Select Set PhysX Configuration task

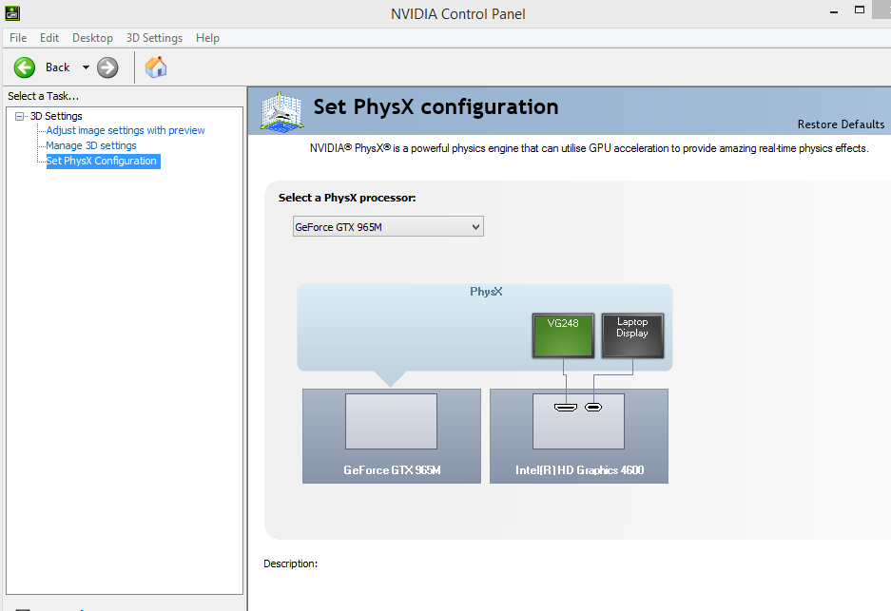pos(101,162)
